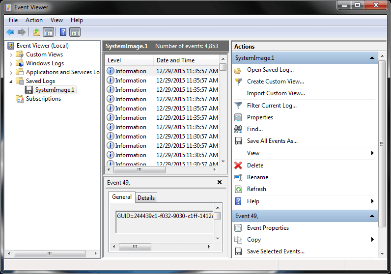The height and width of the screenshot is (274, 391).
Task: Expand the Custom Views tree node
Action: point(11,55)
